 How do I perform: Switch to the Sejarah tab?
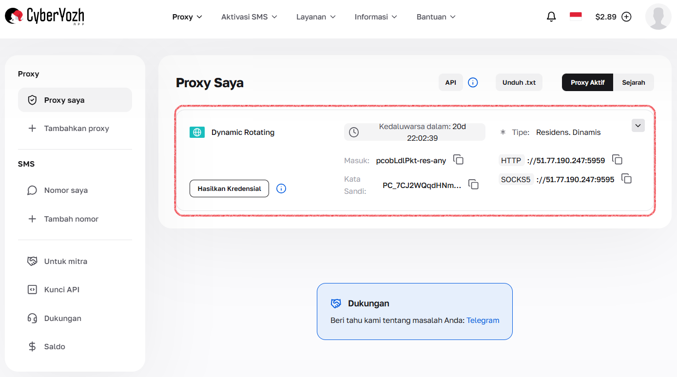pos(634,82)
